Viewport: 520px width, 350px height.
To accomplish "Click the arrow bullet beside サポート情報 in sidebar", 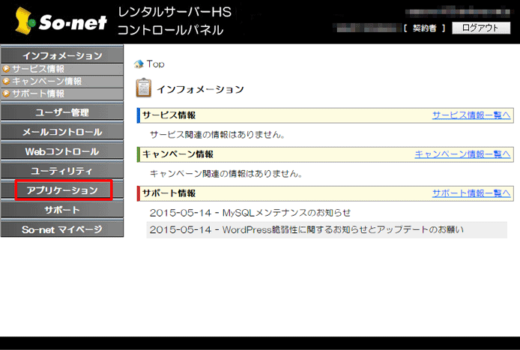I will pyautogui.click(x=6, y=94).
